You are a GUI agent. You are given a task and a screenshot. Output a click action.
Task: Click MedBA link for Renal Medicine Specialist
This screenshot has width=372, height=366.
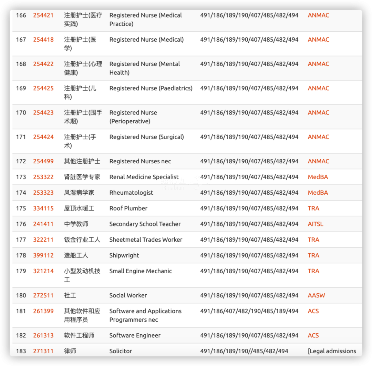(x=318, y=177)
